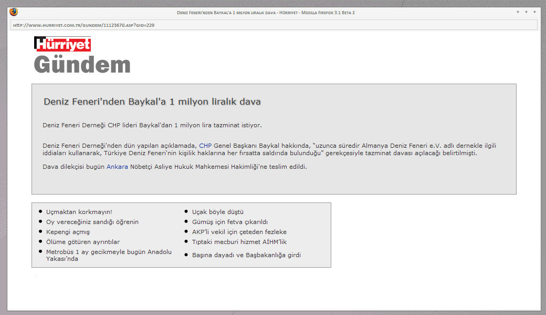The height and width of the screenshot is (315, 546).
Task: Open 'Gümüş için fetva çıkarıldı' headline
Action: tap(230, 222)
